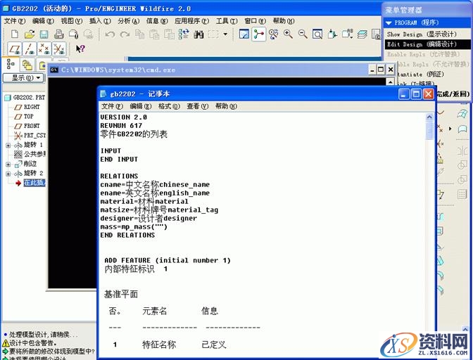Toggle datum axes display icon
This screenshot has width=473, height=360.
coord(29,49)
